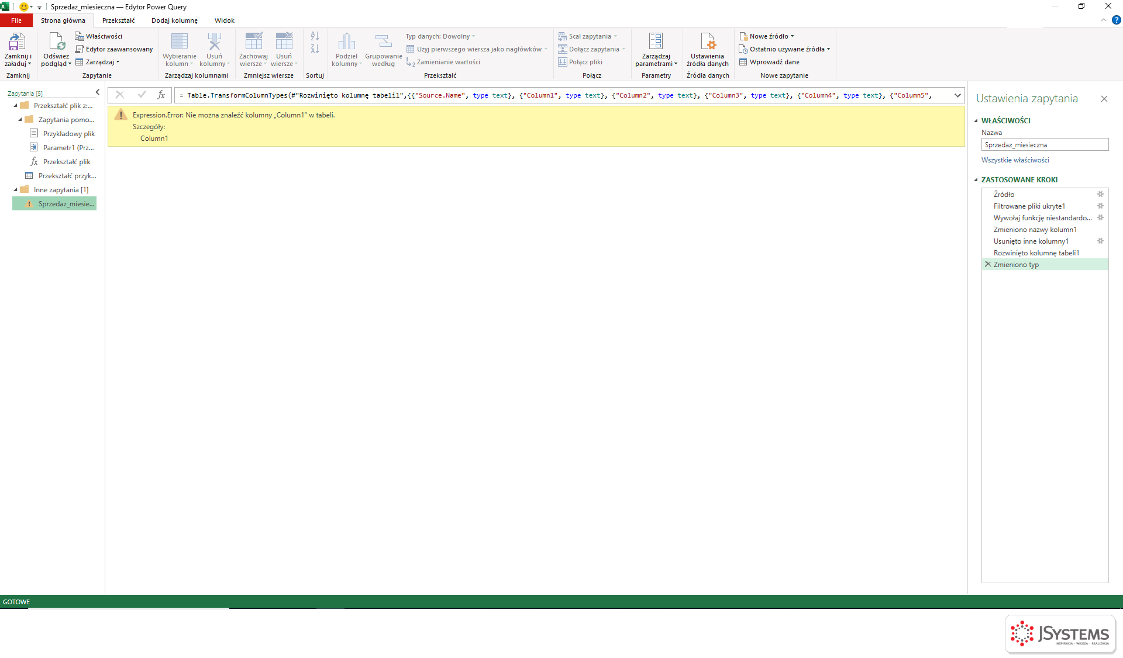
Task: Click the Zachowaj wiersze icon
Action: tap(253, 41)
